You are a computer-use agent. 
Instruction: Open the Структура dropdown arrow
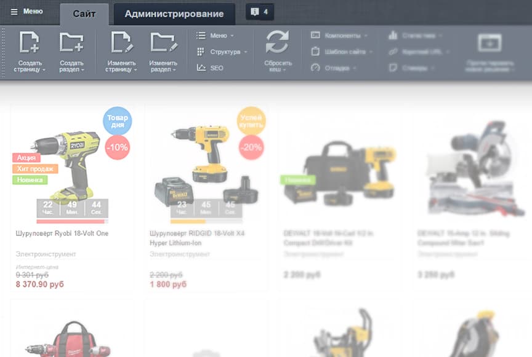[246, 52]
